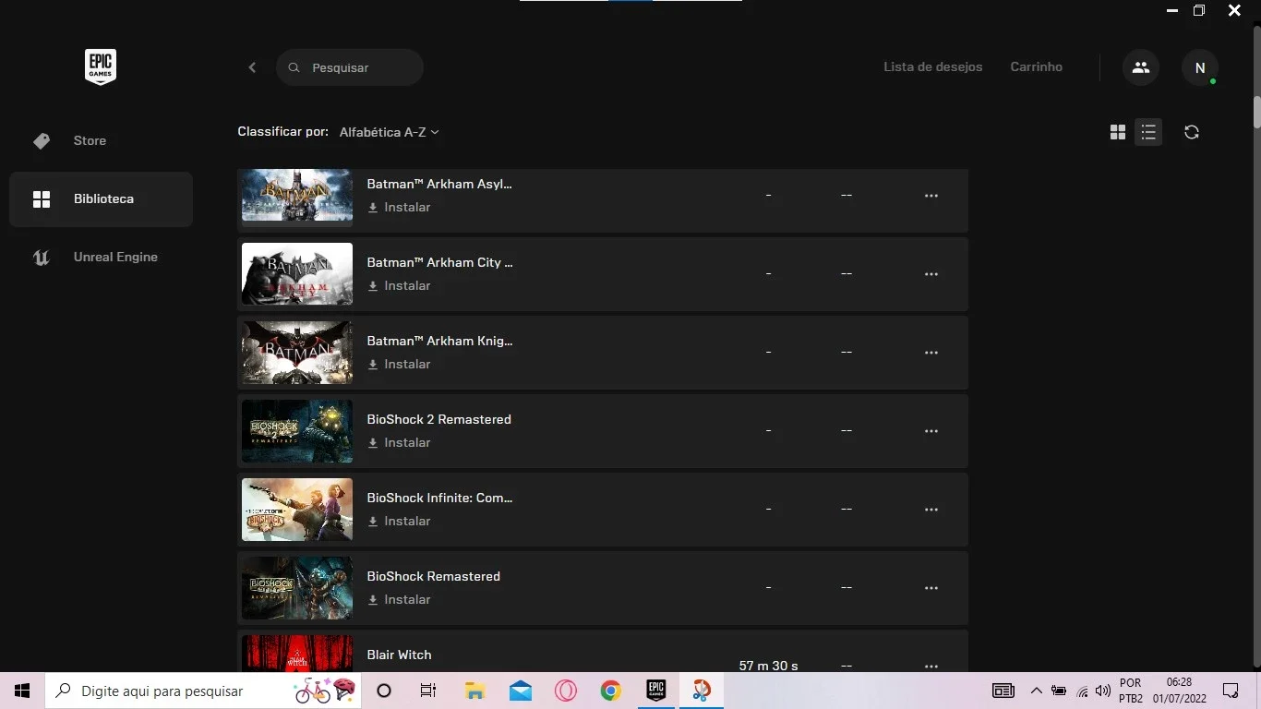The height and width of the screenshot is (709, 1261).
Task: Open Lista de desejos
Action: click(x=933, y=67)
